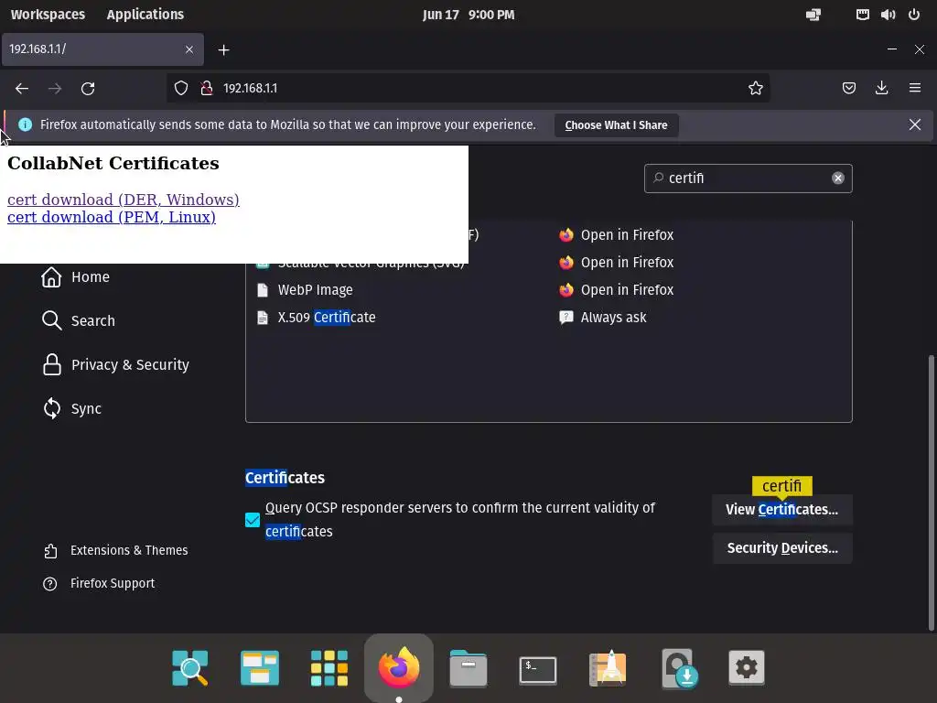This screenshot has width=937, height=703.
Task: Open Firefox Support link
Action: [x=99, y=583]
